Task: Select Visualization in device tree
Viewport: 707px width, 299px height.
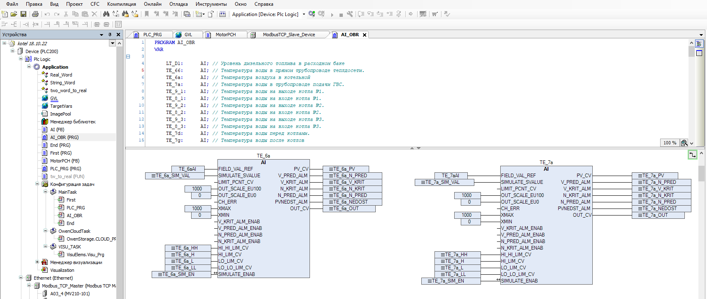Action: pos(62,270)
